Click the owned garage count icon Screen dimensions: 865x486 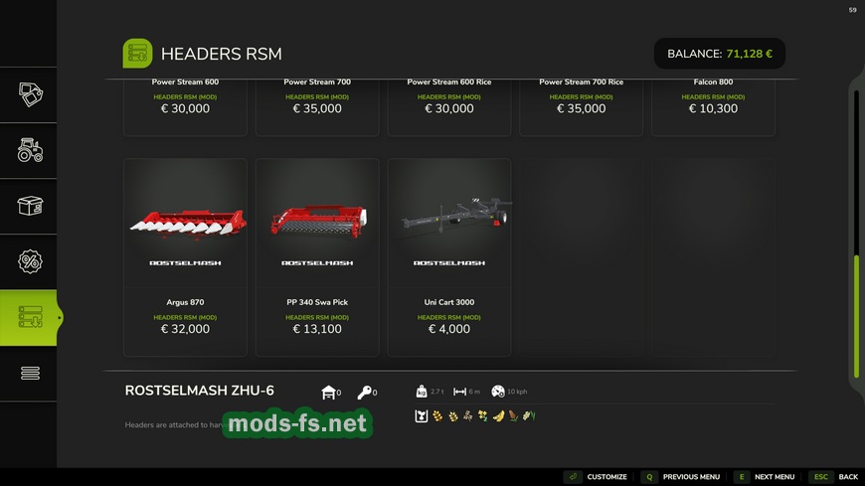[x=329, y=393]
